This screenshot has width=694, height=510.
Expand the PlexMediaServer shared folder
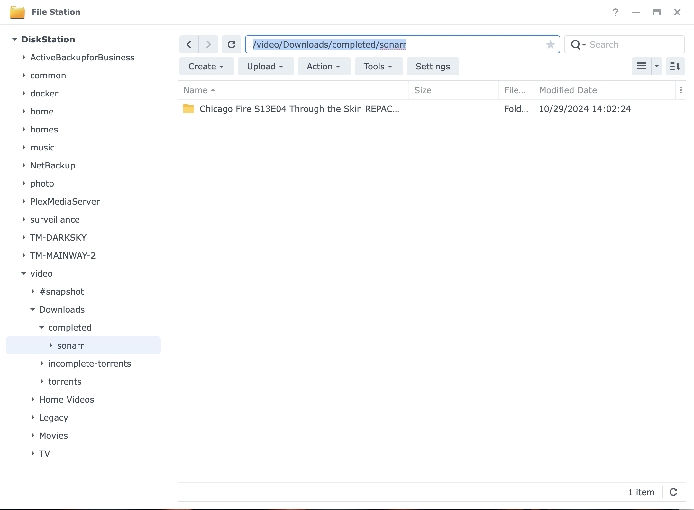click(24, 201)
